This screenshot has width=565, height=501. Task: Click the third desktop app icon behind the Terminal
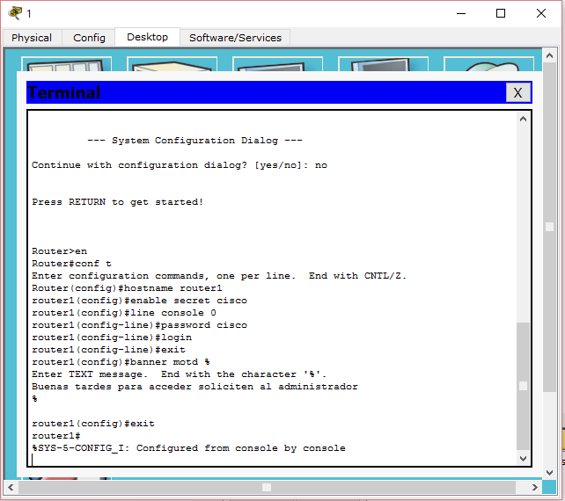coord(277,63)
